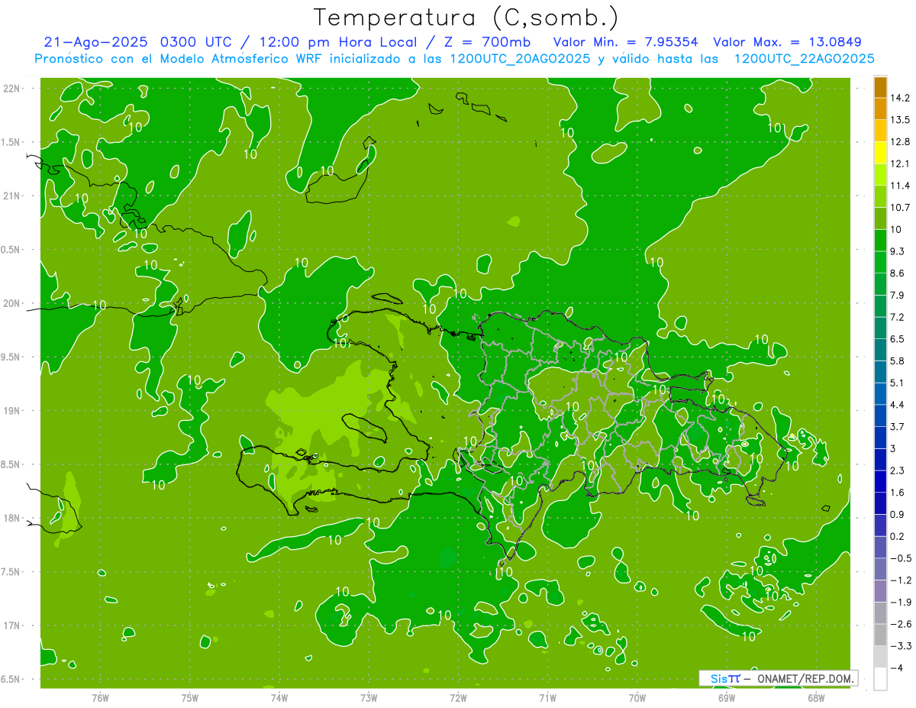Click the '22N' latitude axis label
This screenshot has width=916, height=708.
coord(11,88)
